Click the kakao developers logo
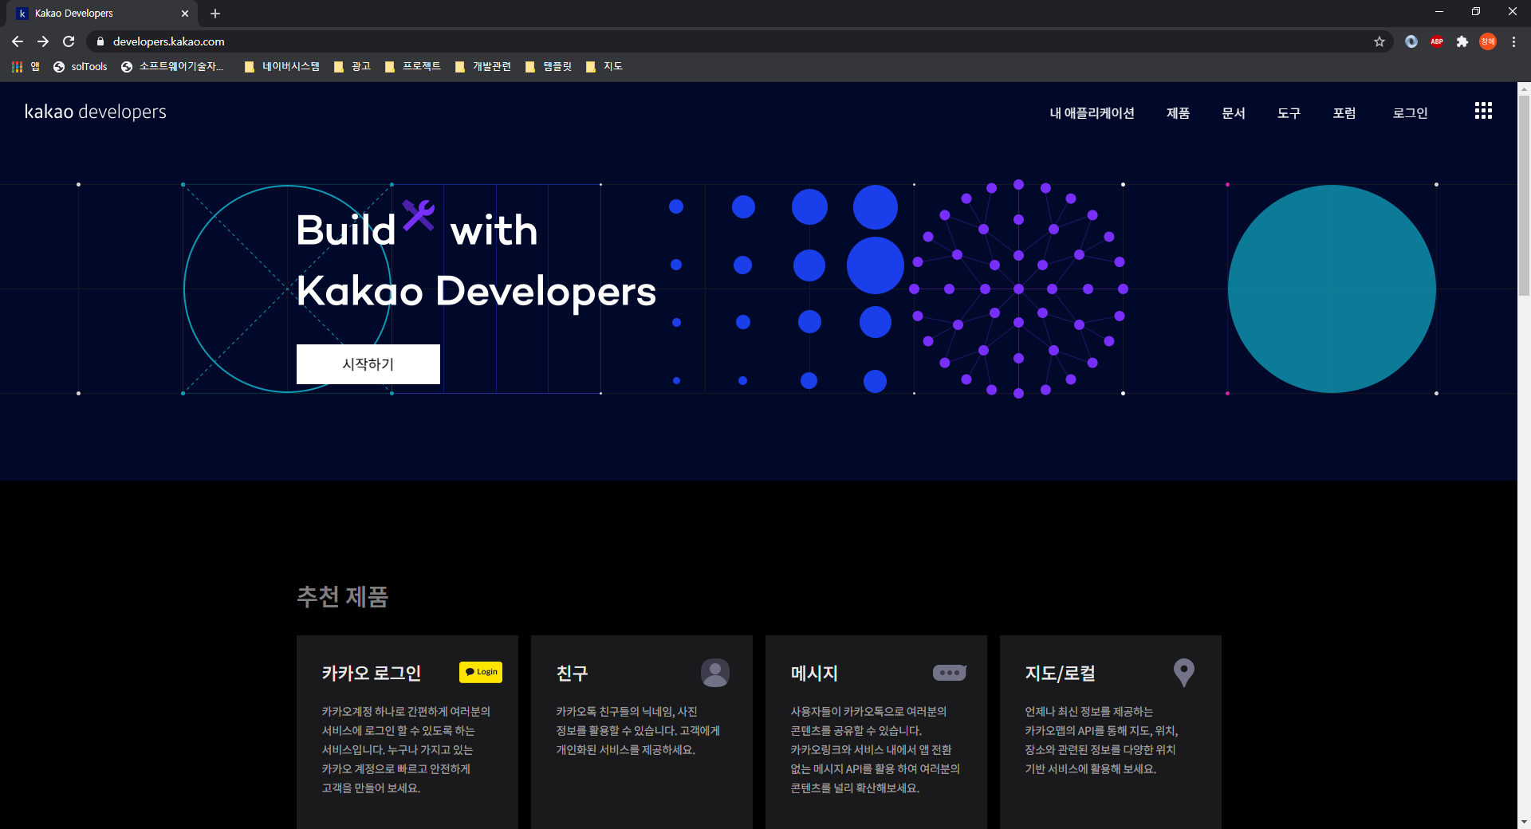 click(96, 112)
